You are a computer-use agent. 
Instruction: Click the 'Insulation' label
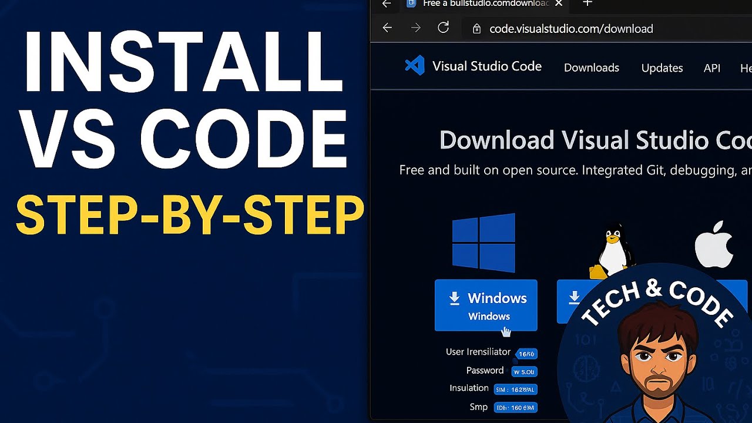(x=469, y=388)
